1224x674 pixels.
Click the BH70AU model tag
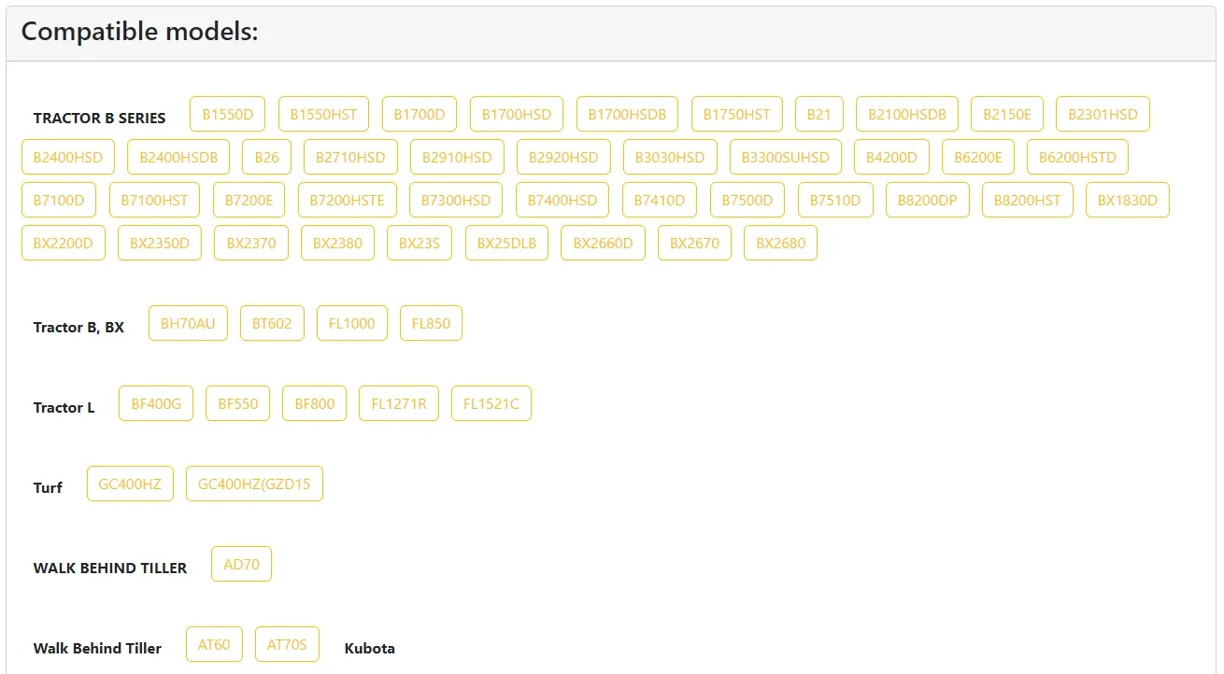tap(188, 323)
